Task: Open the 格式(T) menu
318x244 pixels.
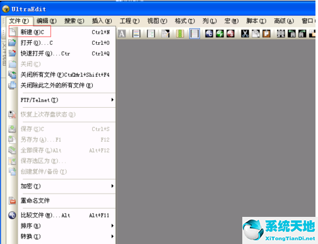Action: click(x=185, y=21)
